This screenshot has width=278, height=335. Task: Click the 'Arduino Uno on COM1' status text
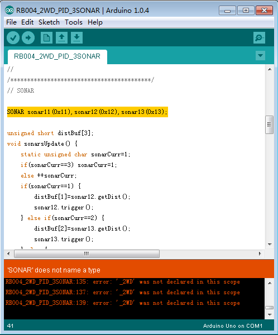(x=233, y=326)
